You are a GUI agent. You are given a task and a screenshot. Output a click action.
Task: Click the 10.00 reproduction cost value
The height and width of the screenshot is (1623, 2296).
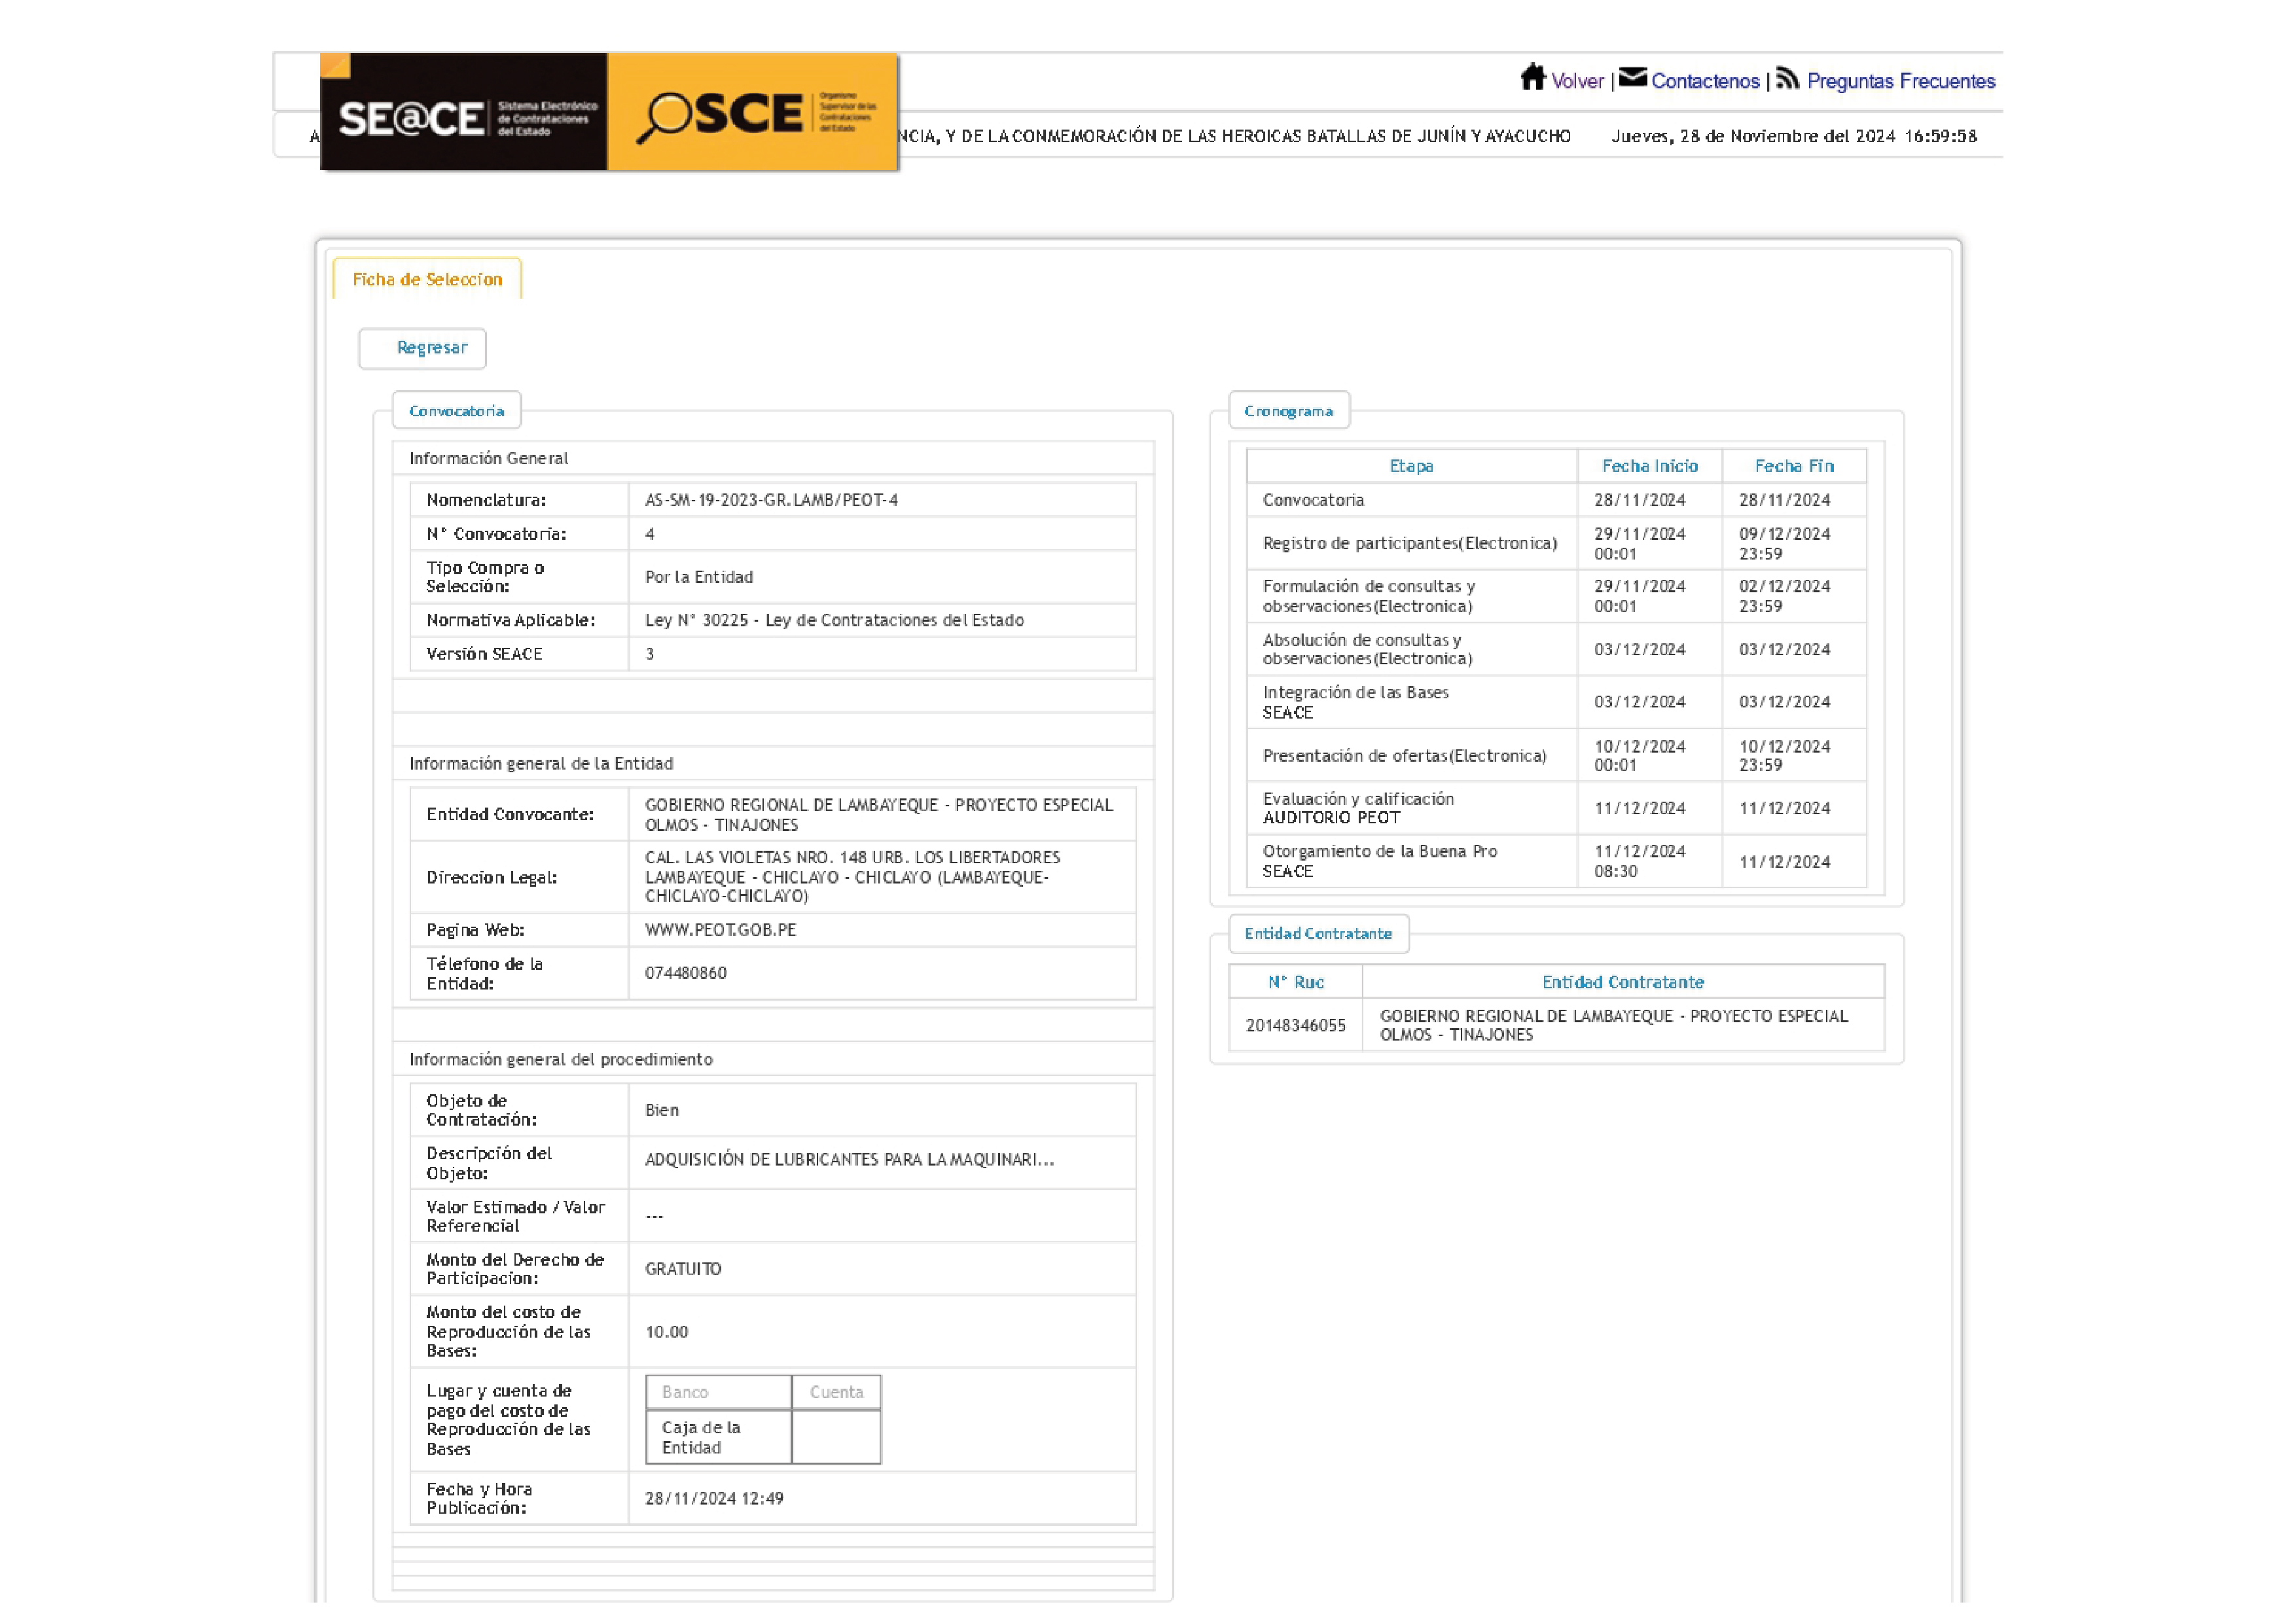[666, 1332]
